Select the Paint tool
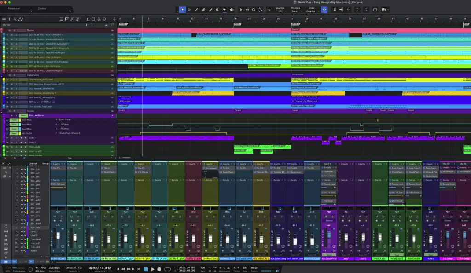 coord(211,10)
